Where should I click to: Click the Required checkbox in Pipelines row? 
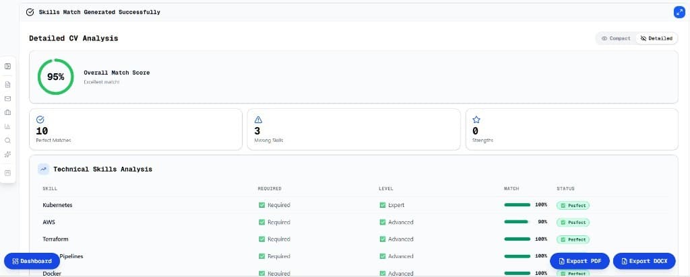click(x=262, y=256)
